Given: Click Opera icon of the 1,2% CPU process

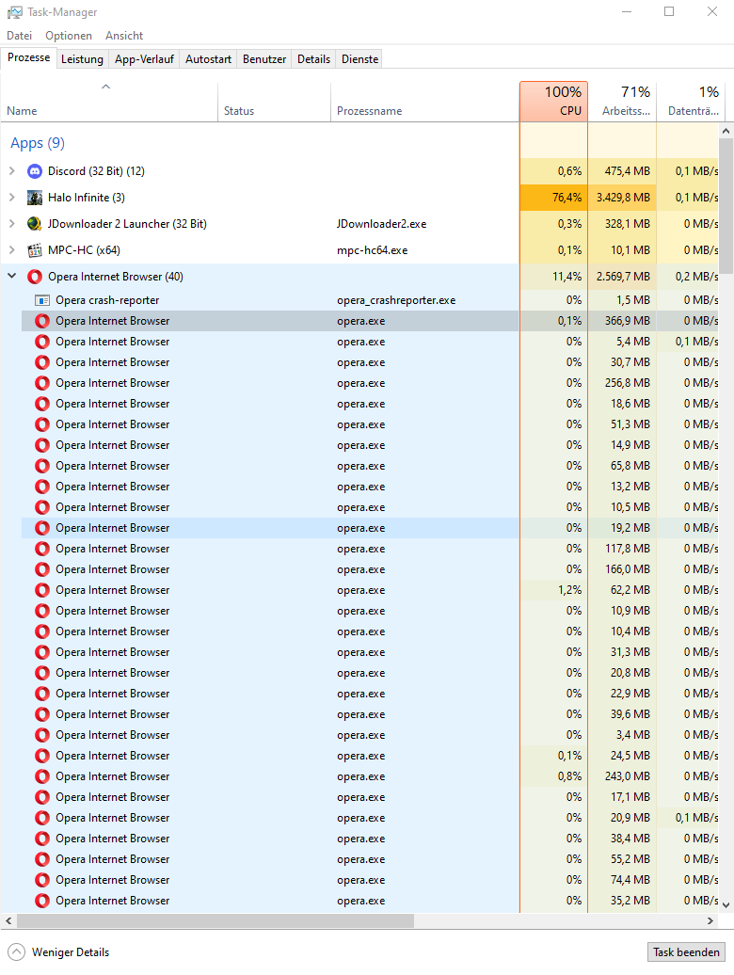Looking at the screenshot, I should [x=42, y=590].
